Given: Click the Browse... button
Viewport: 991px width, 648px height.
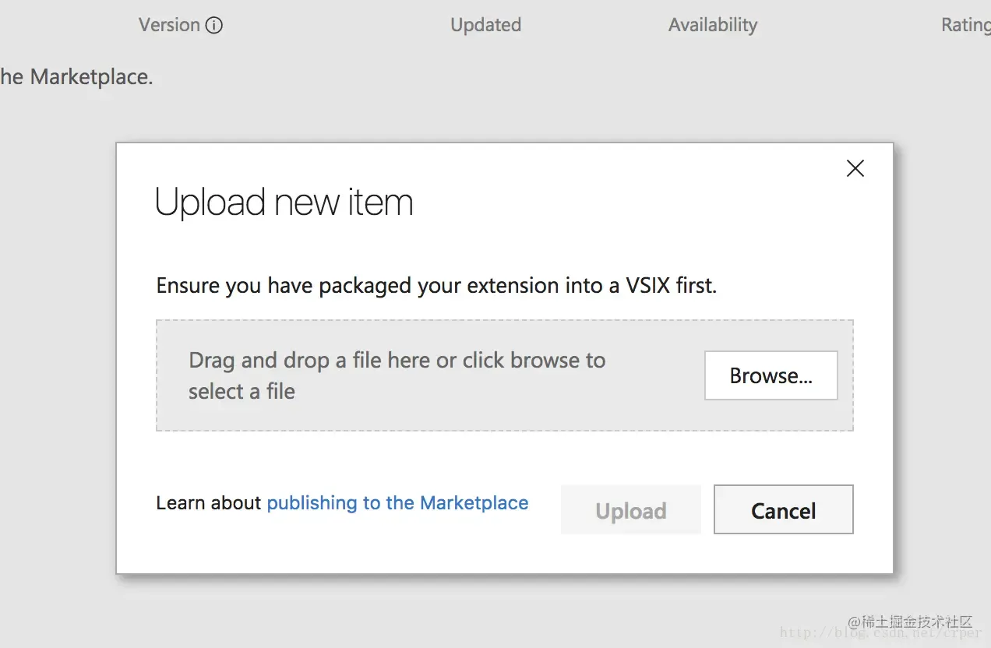Looking at the screenshot, I should (x=771, y=375).
